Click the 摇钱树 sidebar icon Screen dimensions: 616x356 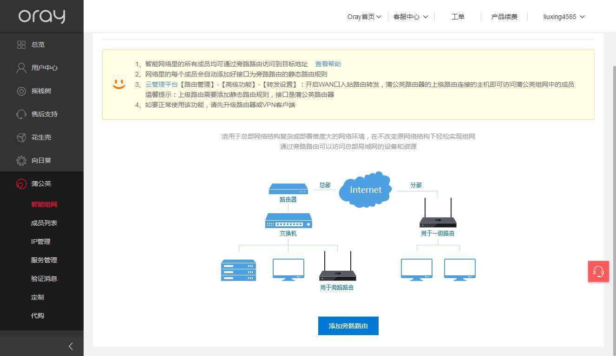(21, 91)
